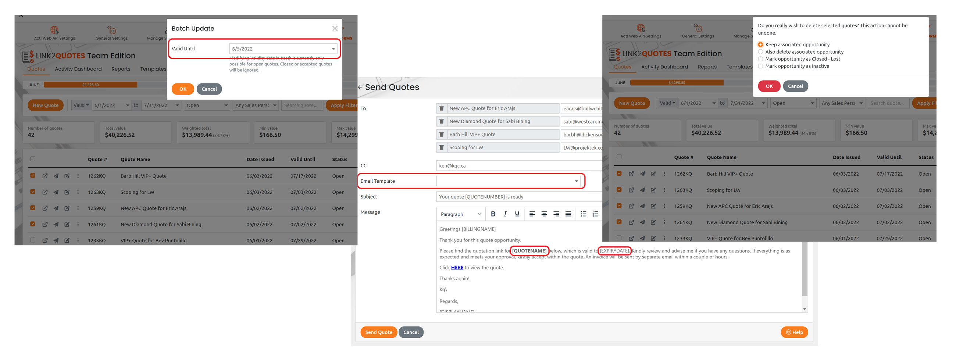Open Templates tab in left window
This screenshot has width=956, height=354.
coord(153,69)
